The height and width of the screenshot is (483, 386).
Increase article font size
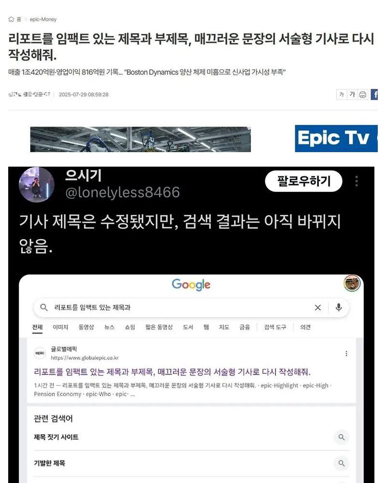point(352,94)
